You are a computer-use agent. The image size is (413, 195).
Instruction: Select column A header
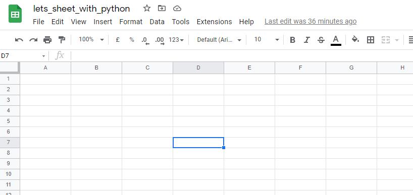[x=45, y=68]
